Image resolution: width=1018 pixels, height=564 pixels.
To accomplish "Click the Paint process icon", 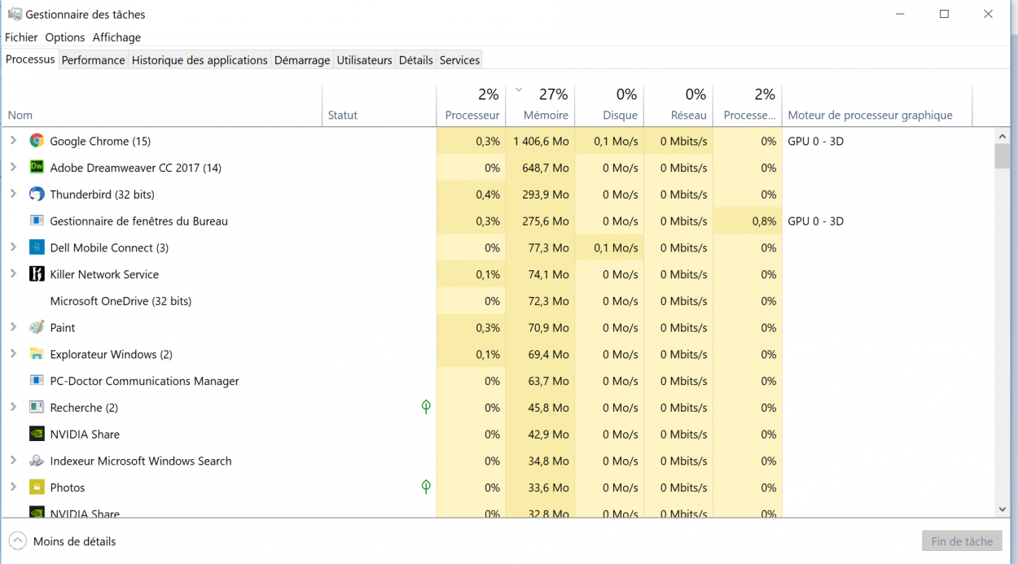I will 37,327.
